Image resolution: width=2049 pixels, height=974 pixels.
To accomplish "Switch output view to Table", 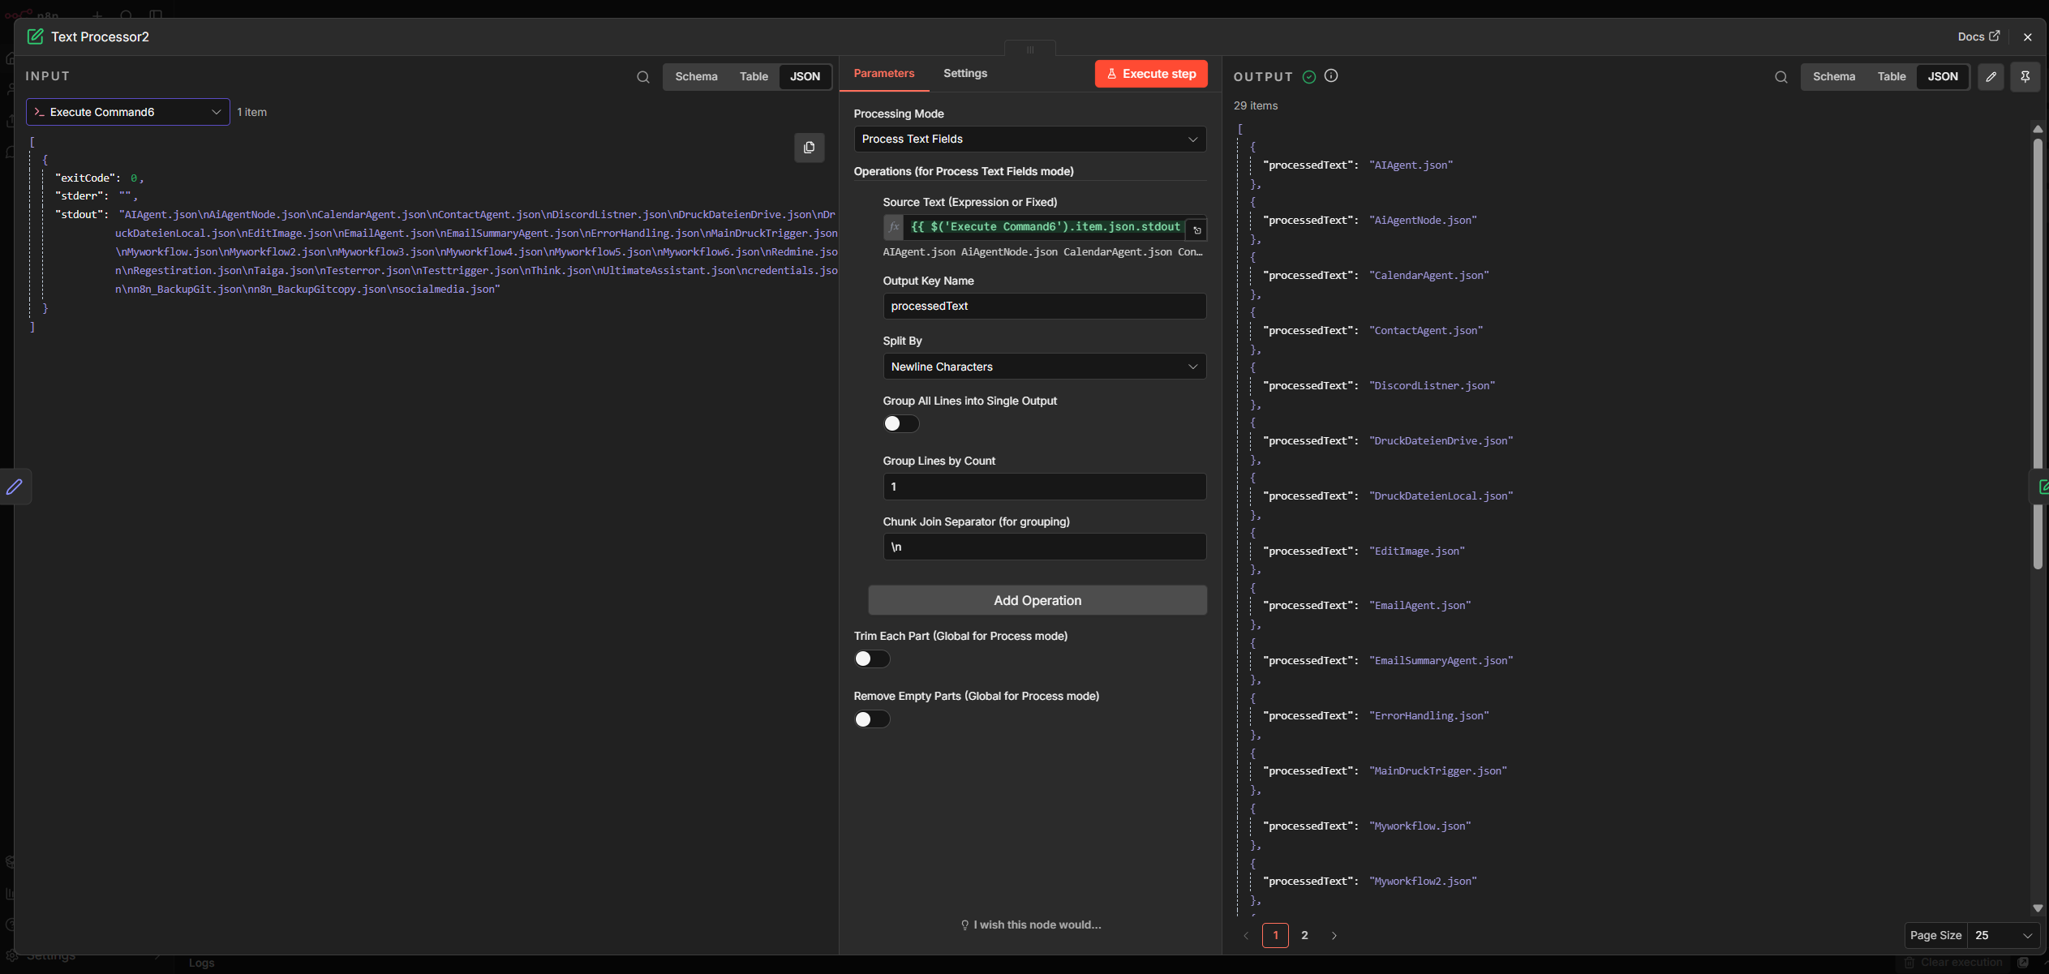I will tap(1891, 77).
